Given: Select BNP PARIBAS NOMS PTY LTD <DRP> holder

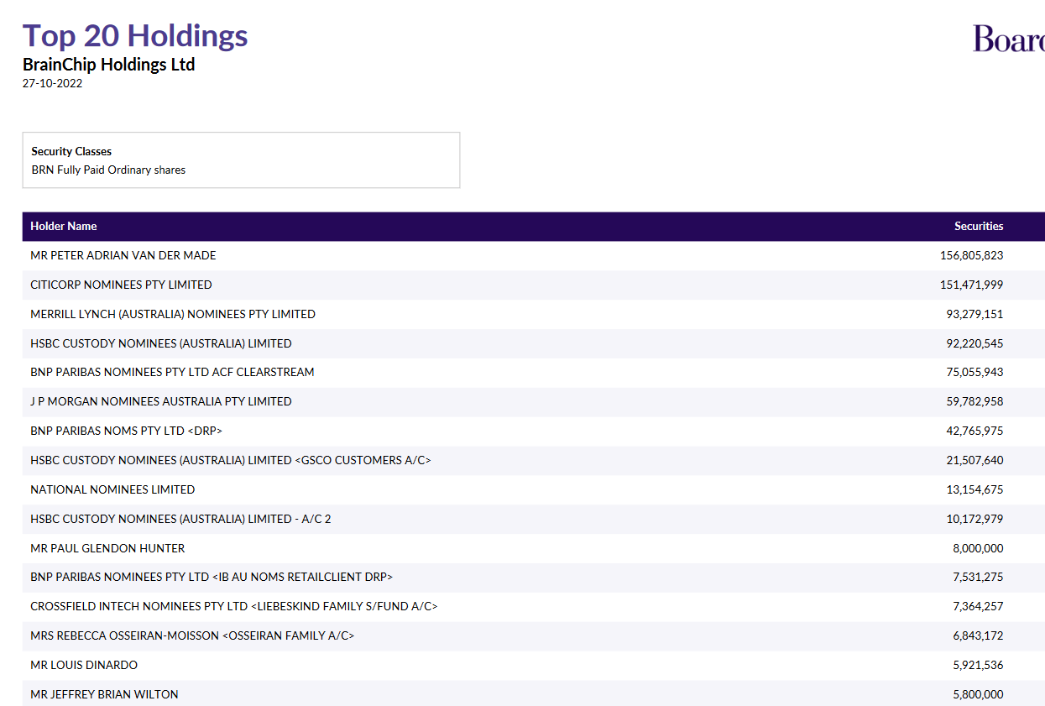Looking at the screenshot, I should [126, 431].
